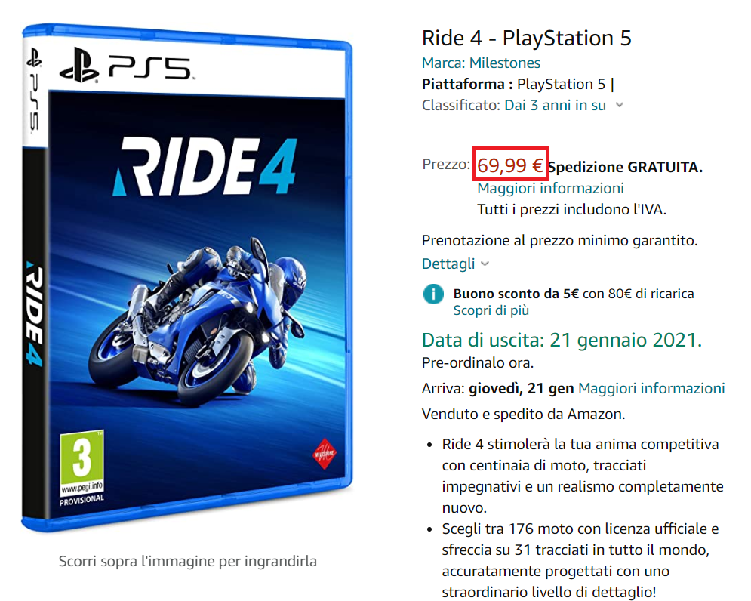Click Maggiori informazioni next to arrival date

point(651,388)
